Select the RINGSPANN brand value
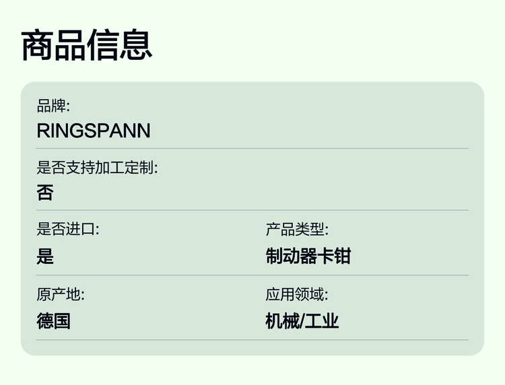This screenshot has width=505, height=385. 94,131
